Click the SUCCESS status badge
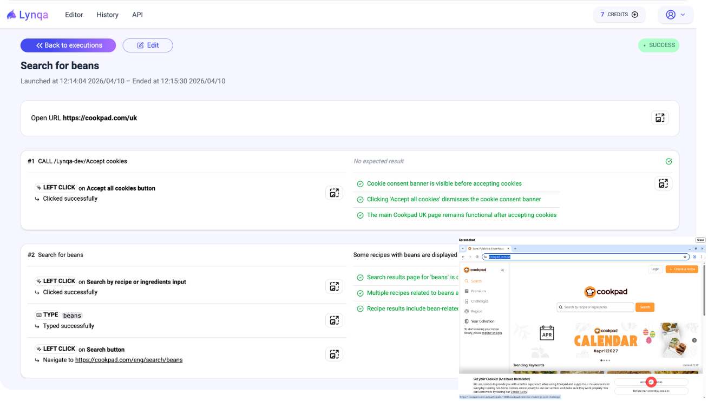 pyautogui.click(x=659, y=45)
